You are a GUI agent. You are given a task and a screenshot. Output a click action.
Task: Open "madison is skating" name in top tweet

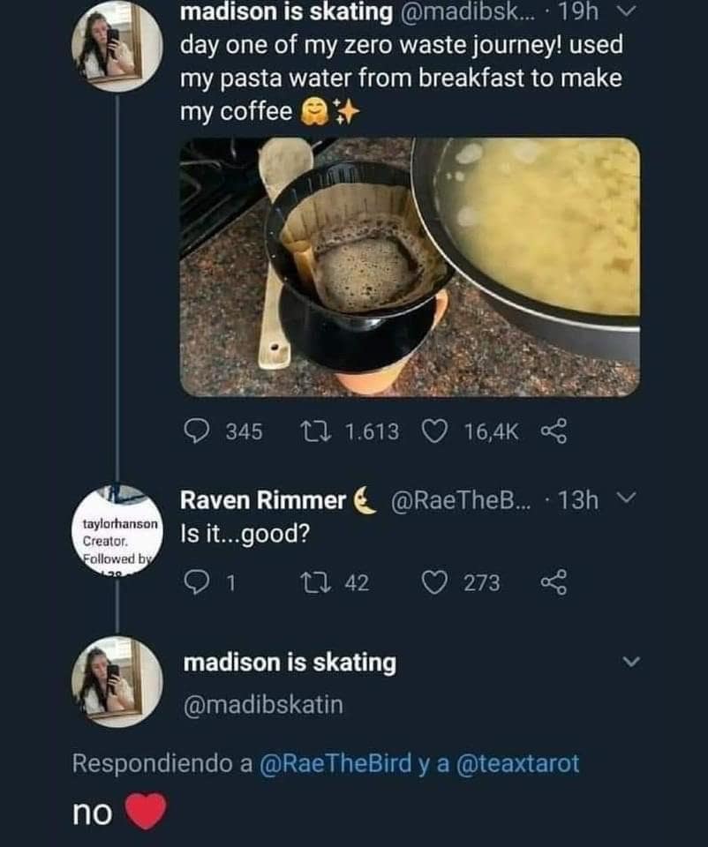(286, 13)
